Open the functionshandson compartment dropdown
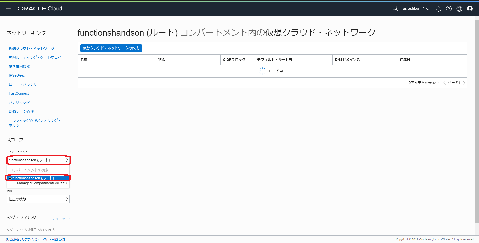 tap(38, 160)
